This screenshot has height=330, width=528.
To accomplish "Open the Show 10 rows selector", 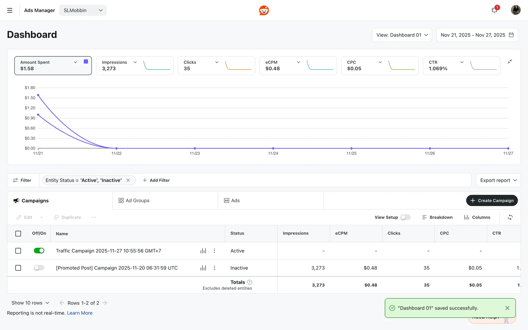I will coord(30,303).
